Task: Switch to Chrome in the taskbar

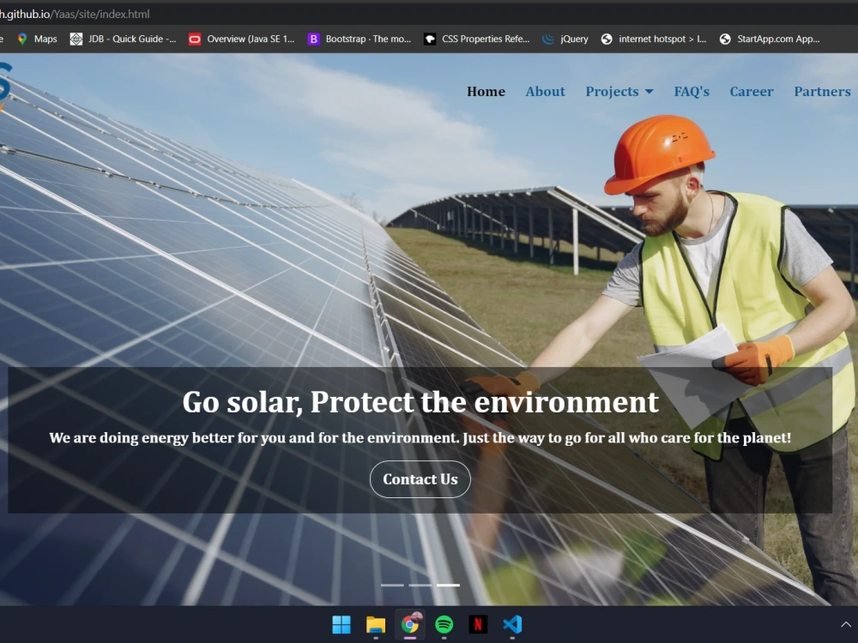Action: click(x=410, y=624)
